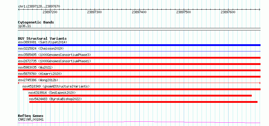Click the ruler's right arrowhead
269x126 pixels.
260,10
